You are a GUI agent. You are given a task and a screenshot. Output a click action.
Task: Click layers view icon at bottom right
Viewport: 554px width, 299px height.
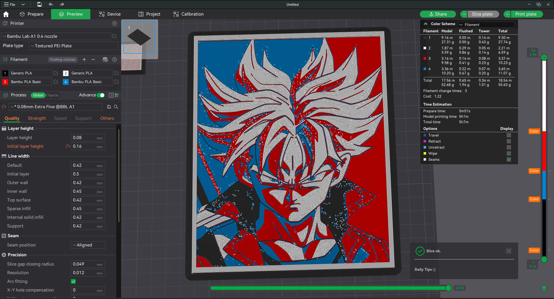pyautogui.click(x=544, y=288)
